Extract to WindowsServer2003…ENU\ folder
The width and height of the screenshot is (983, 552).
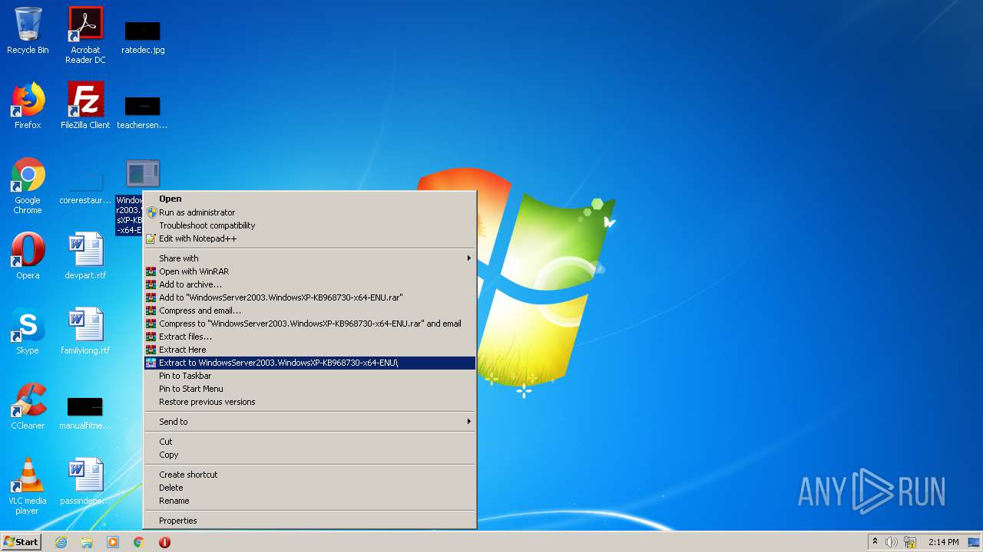tap(310, 363)
